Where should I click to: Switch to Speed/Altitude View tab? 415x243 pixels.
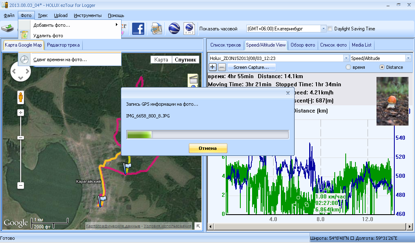[266, 45]
